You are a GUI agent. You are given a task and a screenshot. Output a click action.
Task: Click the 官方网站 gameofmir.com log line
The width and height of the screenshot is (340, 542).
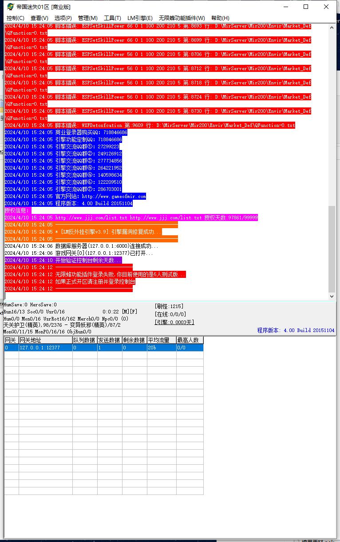75,196
